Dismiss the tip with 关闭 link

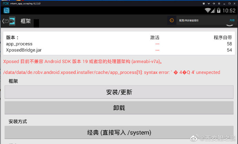pyautogui.click(x=232, y=20)
